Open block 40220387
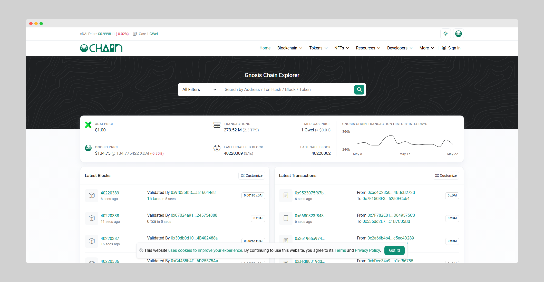The image size is (544, 282). (x=110, y=238)
